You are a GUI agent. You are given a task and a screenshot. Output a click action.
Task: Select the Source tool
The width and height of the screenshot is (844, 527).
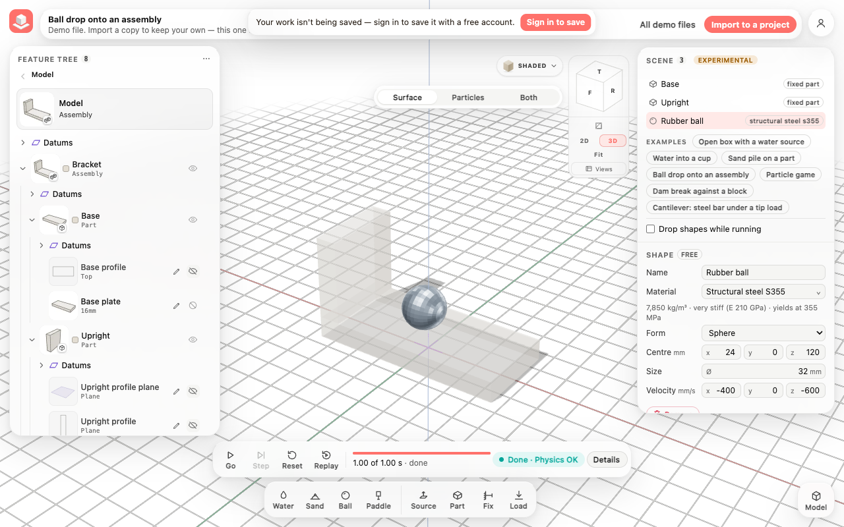[423, 500]
